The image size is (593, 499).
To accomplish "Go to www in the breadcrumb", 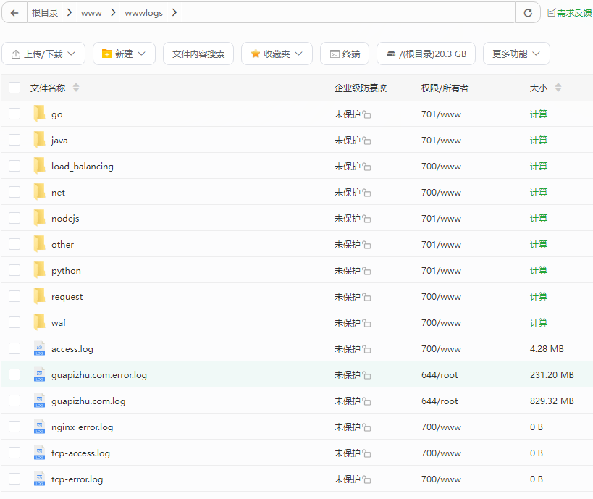I will (91, 13).
